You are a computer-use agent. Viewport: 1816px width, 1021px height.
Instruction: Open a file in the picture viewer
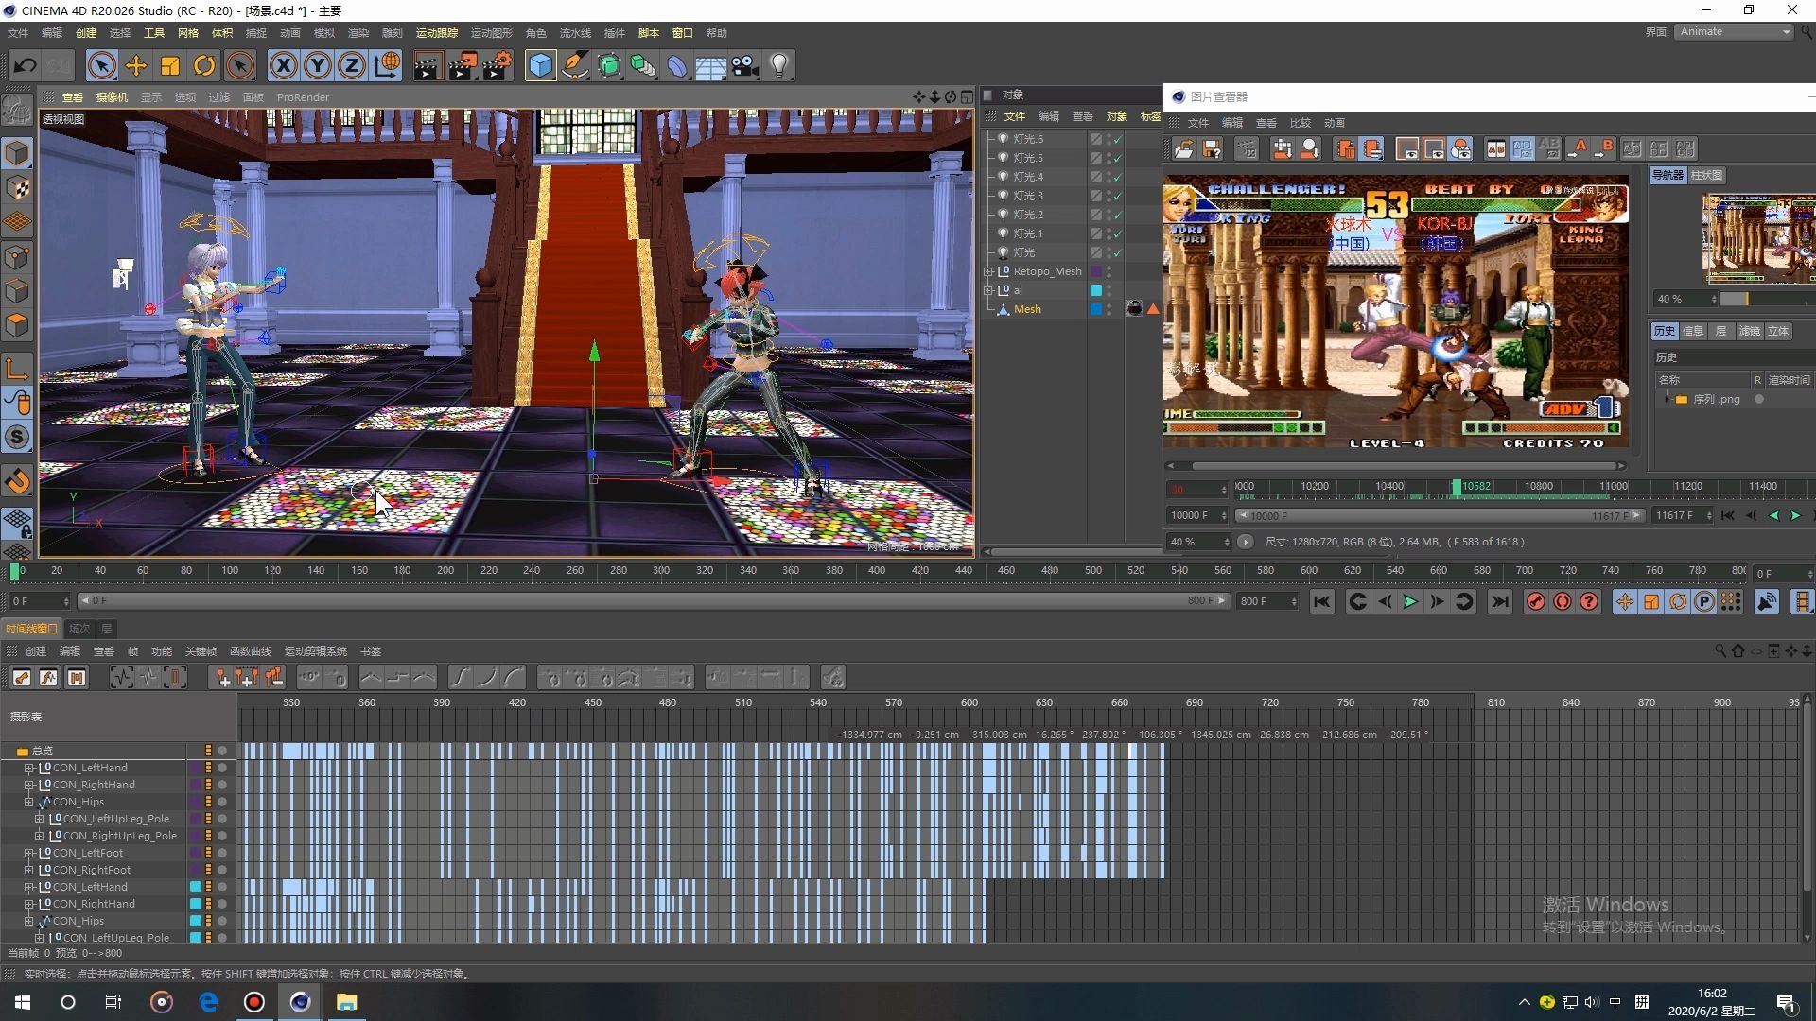[1183, 148]
